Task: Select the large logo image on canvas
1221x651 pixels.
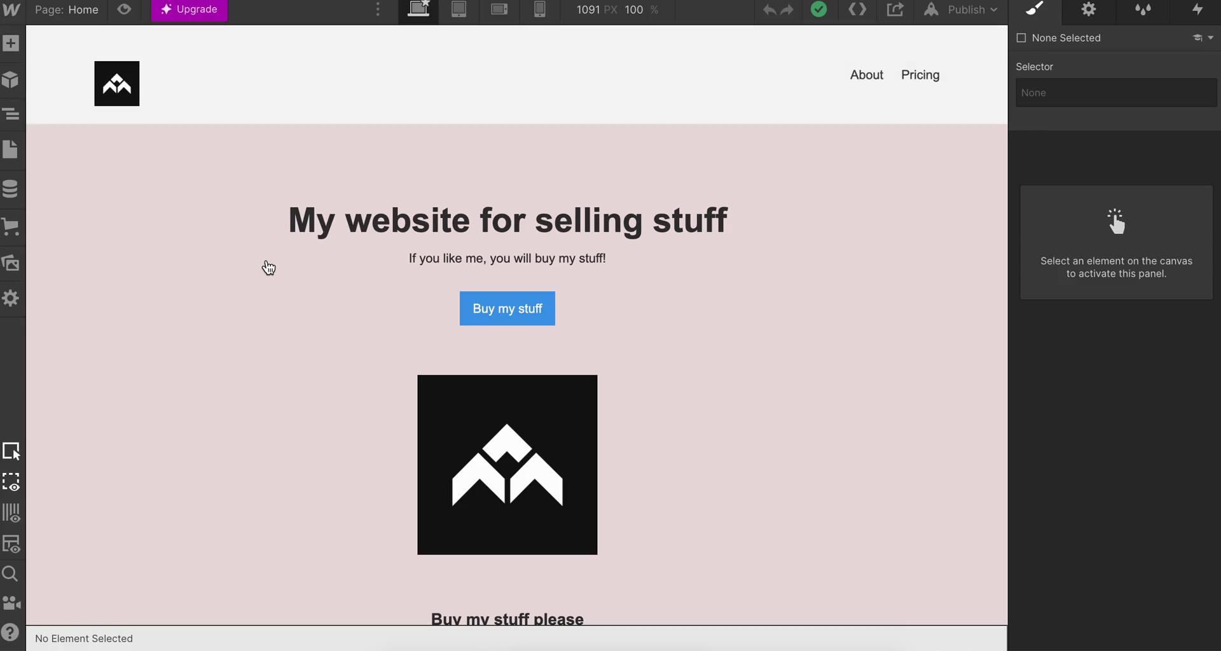Action: [507, 465]
